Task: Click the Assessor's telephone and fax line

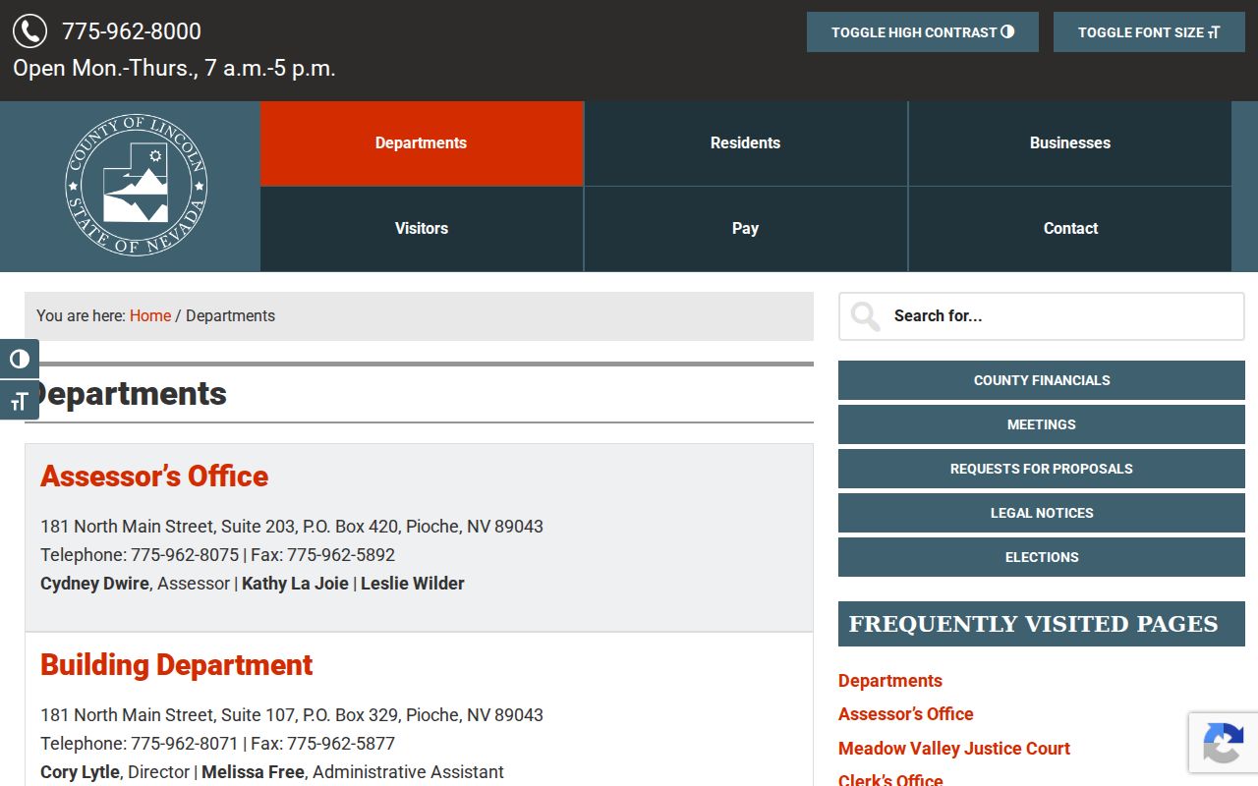Action: coord(218,555)
